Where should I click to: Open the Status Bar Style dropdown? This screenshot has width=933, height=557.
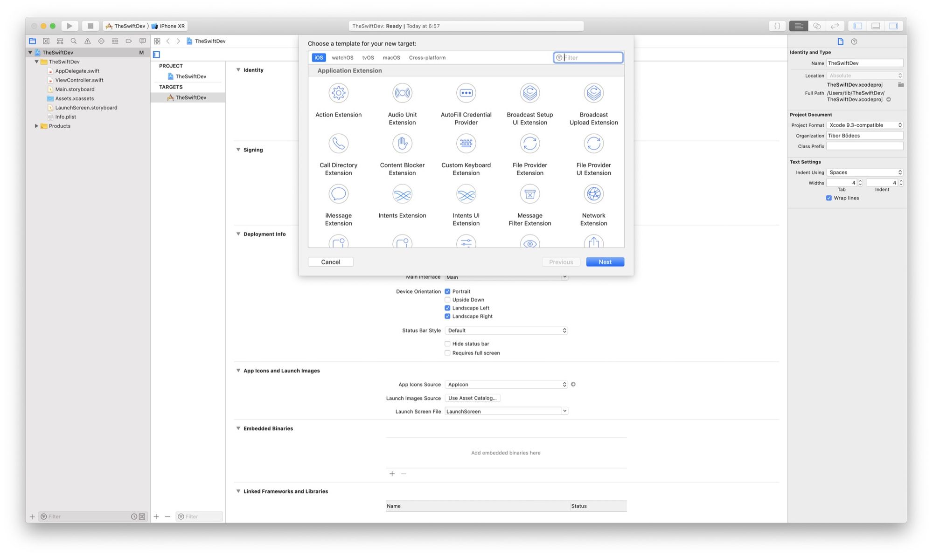point(505,330)
